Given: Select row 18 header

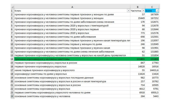Looking at the screenshot, I should coord(12,74).
